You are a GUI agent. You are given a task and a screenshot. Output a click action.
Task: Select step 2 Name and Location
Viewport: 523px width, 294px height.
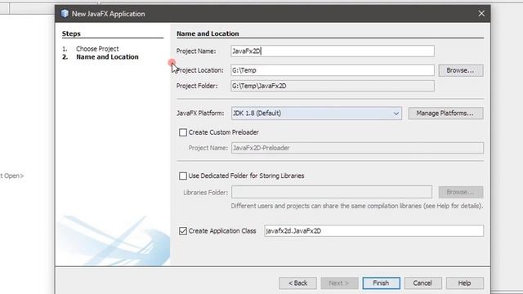[x=107, y=57]
